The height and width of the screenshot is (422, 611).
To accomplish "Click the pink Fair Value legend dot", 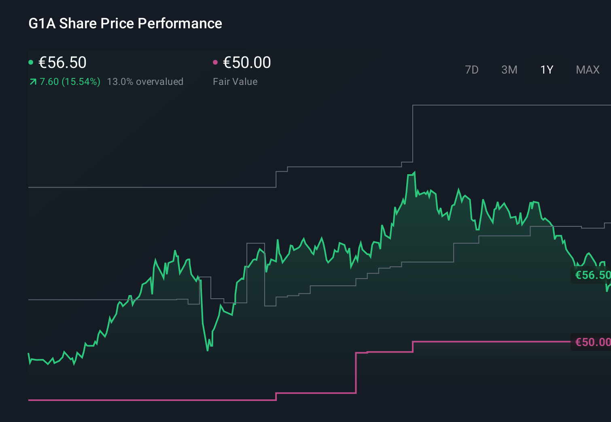I will (216, 62).
